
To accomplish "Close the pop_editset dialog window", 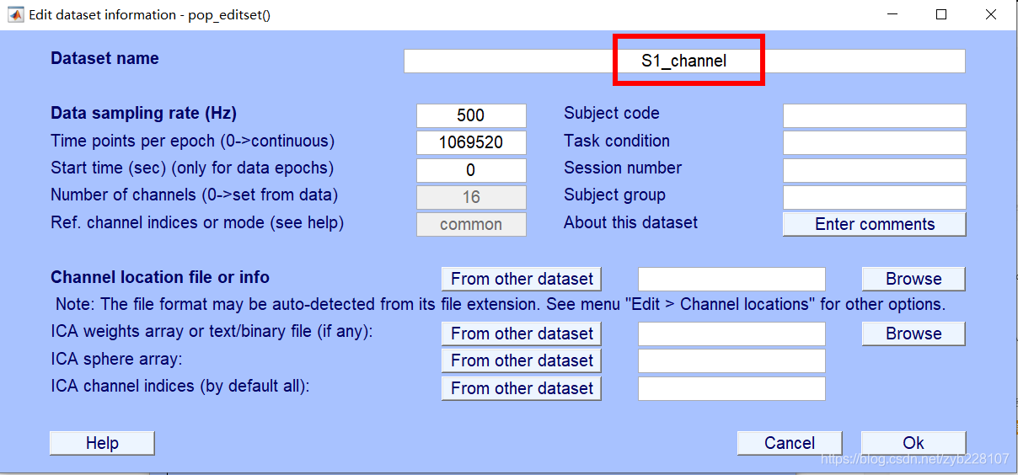I will point(991,14).
